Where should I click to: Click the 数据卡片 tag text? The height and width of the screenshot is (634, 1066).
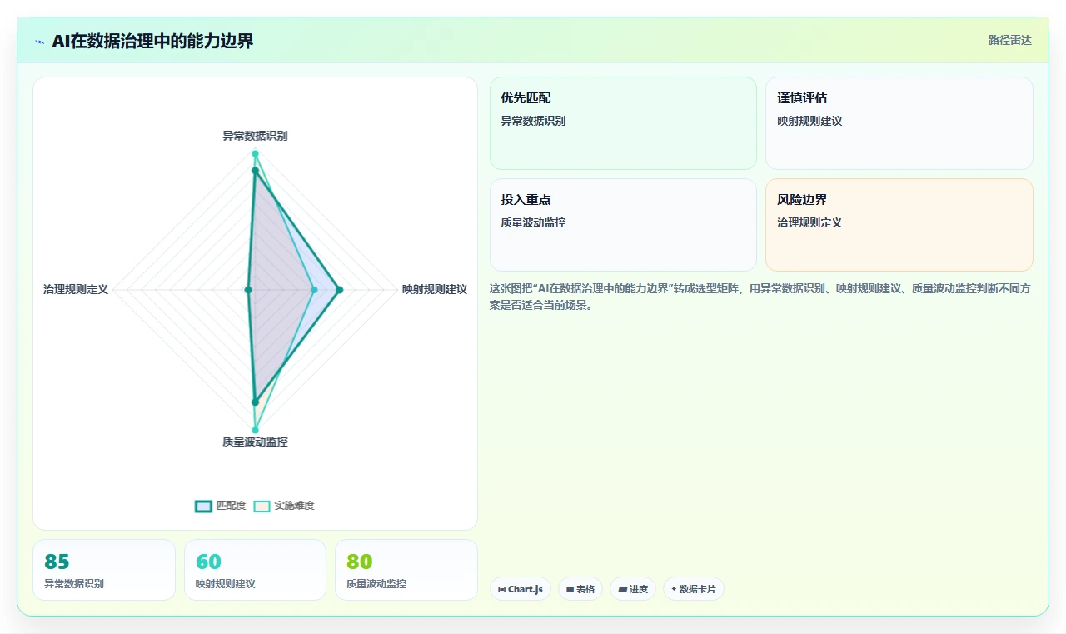(697, 589)
